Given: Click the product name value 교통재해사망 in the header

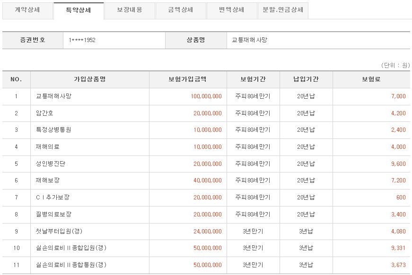Looking at the screenshot, I should pos(249,40).
